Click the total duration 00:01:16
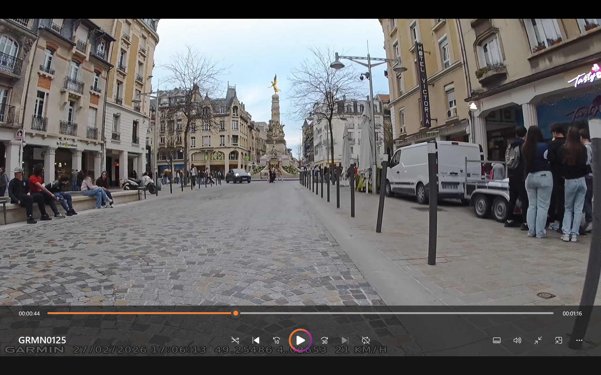Image resolution: width=601 pixels, height=375 pixels. tap(572, 313)
